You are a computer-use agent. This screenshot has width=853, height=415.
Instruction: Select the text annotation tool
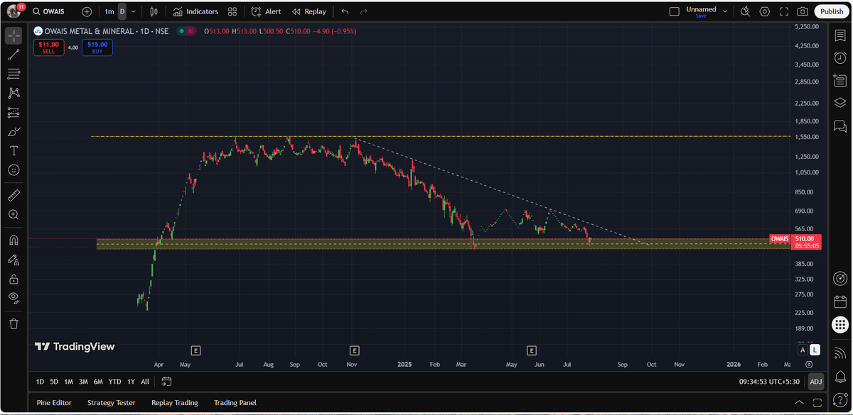pyautogui.click(x=14, y=150)
